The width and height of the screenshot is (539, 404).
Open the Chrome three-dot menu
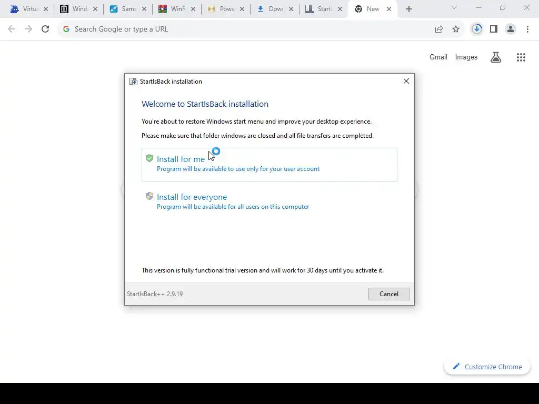(x=527, y=29)
